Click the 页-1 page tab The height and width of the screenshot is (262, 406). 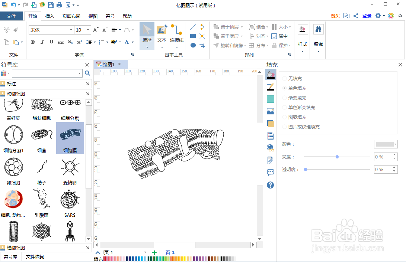tap(170, 252)
